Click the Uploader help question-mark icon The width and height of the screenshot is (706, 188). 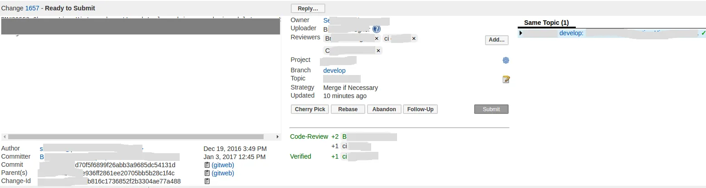(377, 29)
